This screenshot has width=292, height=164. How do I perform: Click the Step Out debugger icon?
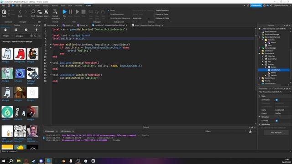pos(104,12)
